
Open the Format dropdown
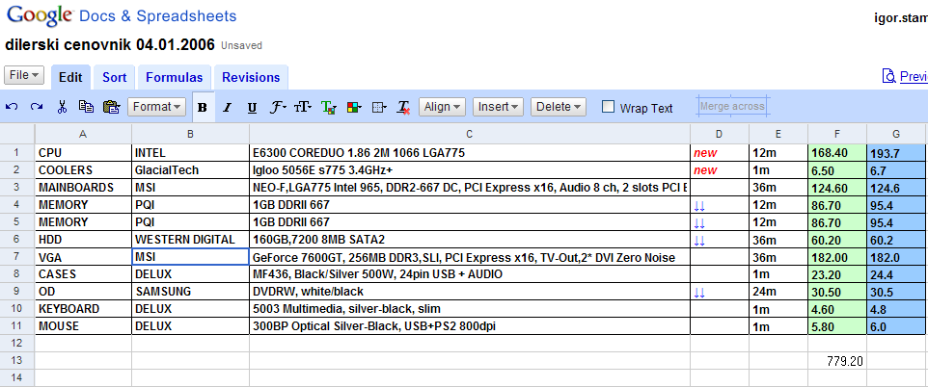(157, 107)
